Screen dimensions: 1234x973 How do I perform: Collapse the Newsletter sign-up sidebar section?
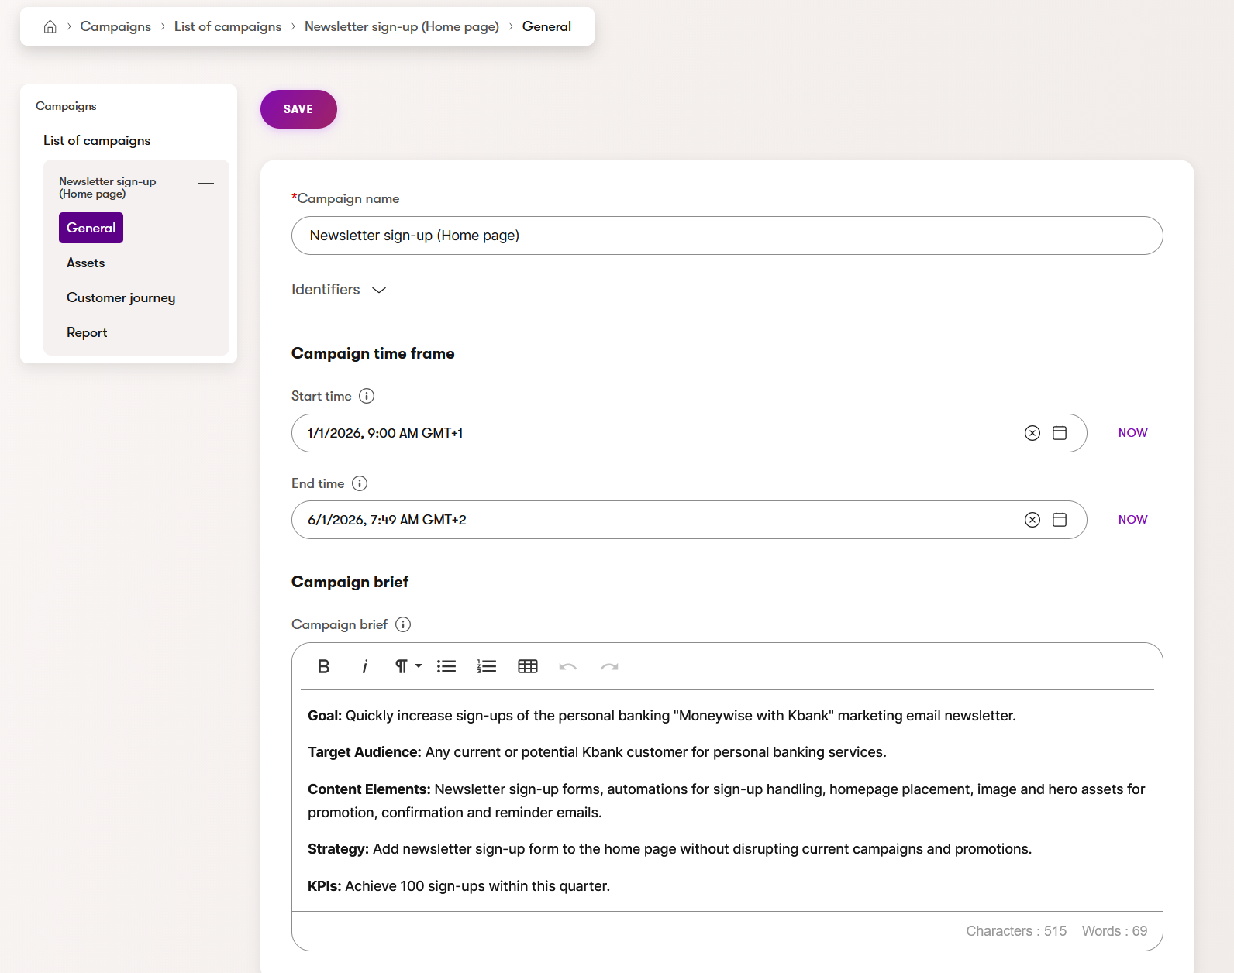click(x=206, y=183)
